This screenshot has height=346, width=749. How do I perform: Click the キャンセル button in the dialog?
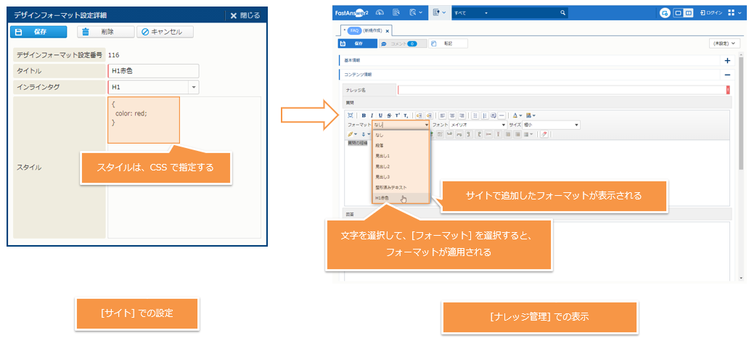click(165, 32)
